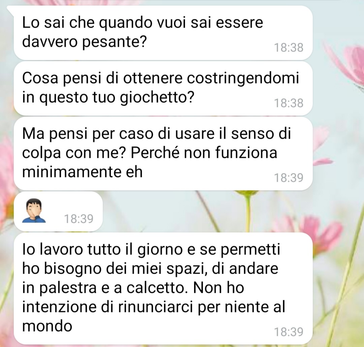This screenshot has width=364, height=347.
Task: Select the message starting 'Io lavoro tutto il giorno'
Action: pos(163,288)
